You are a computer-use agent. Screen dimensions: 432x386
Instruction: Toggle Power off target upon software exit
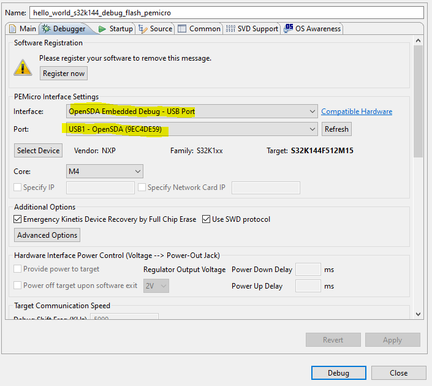(17, 286)
